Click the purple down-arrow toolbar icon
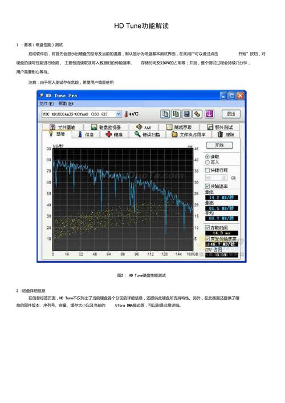The height and width of the screenshot is (403, 285). click(209, 114)
